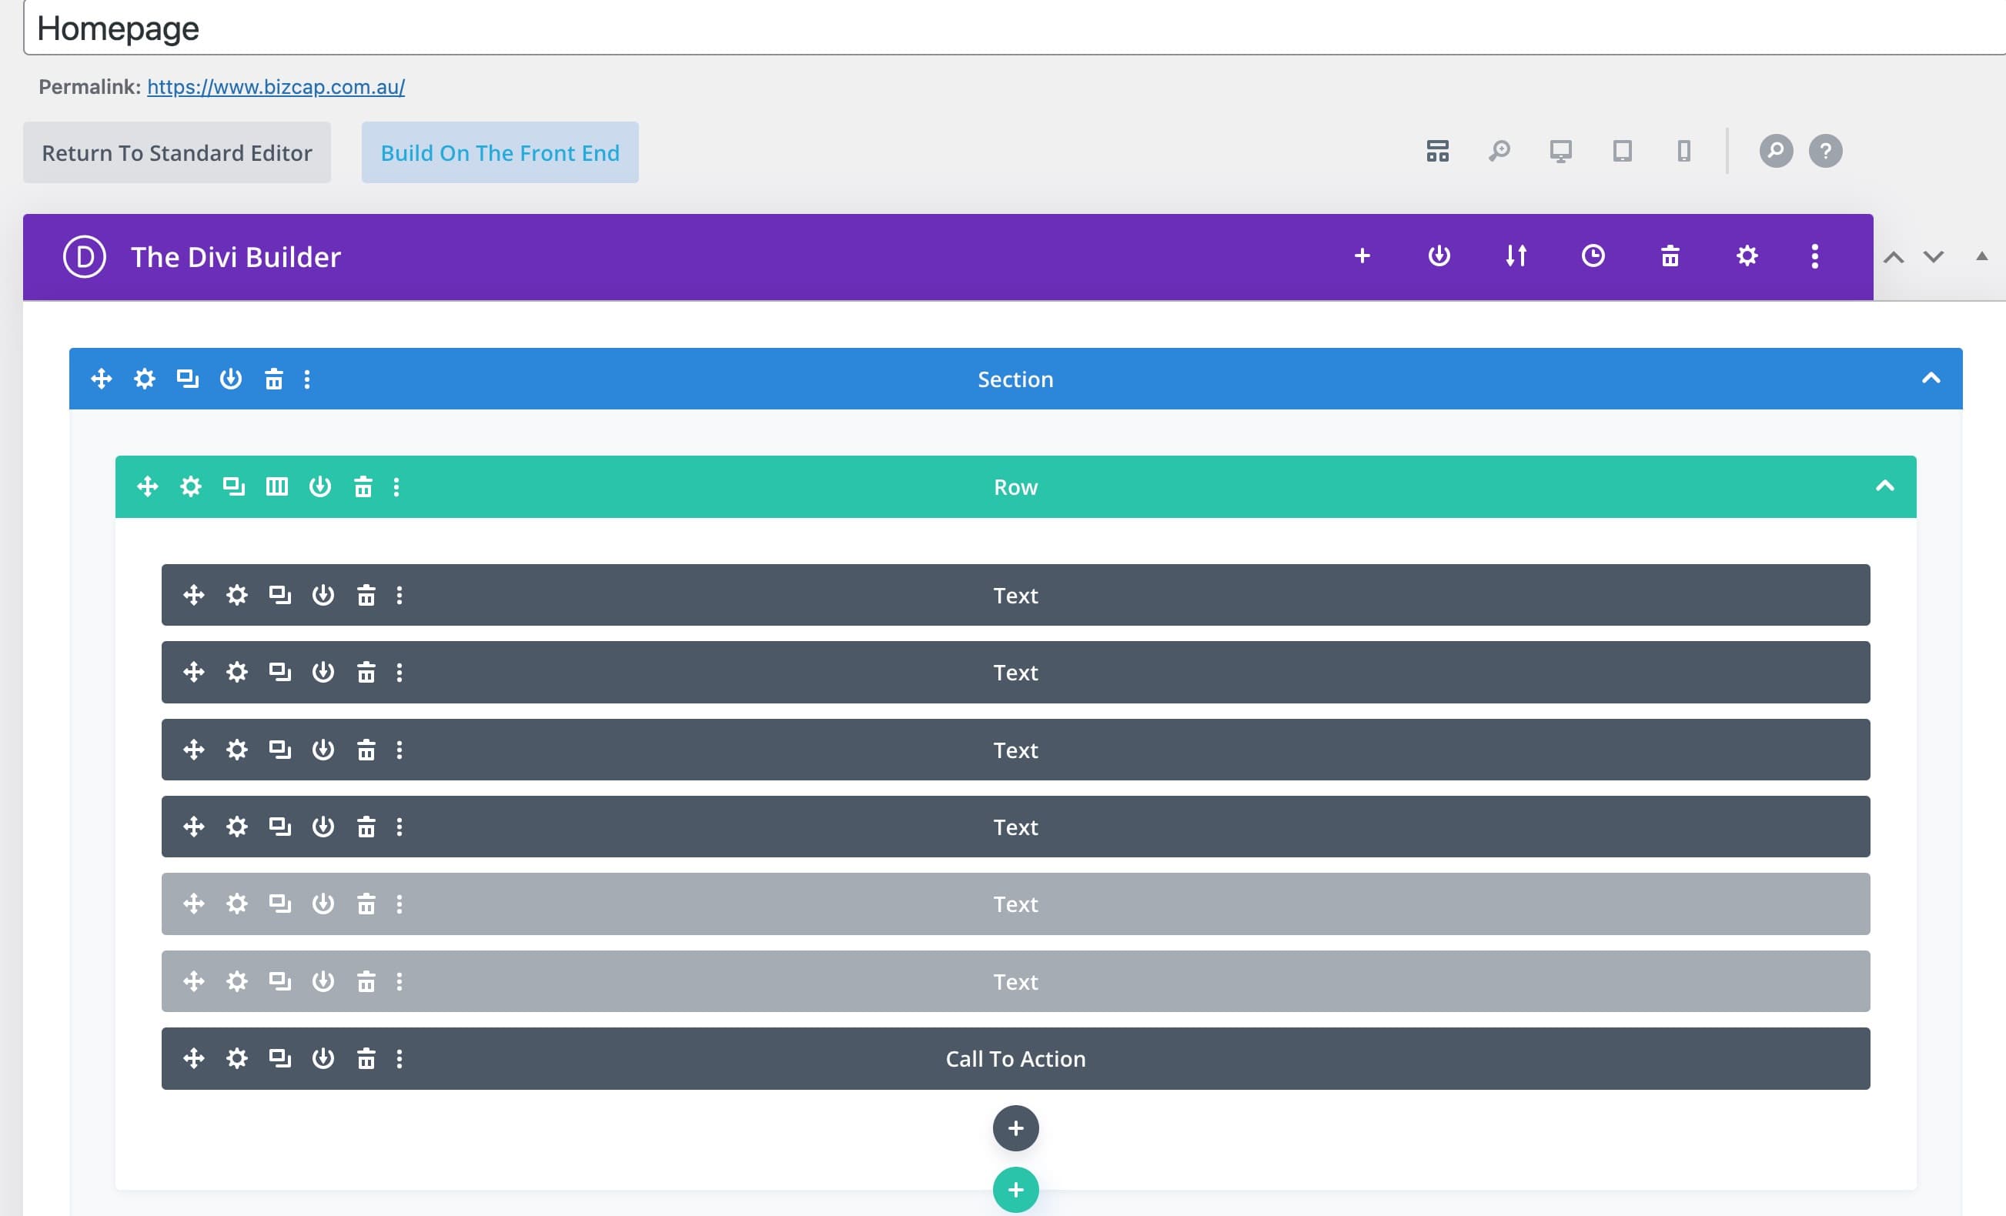Screen dimensions: 2006x1216
Task: Collapse the Row with its chevron
Action: [1884, 486]
